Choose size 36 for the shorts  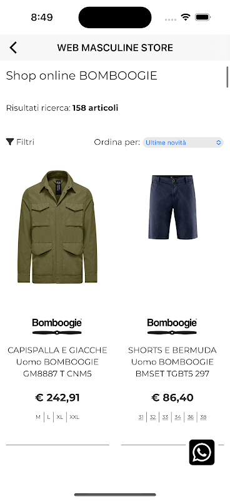pos(191,417)
